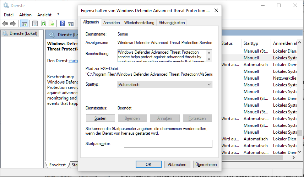
Task: Select Dienste (Lokal) in the console tree
Action: (20, 33)
